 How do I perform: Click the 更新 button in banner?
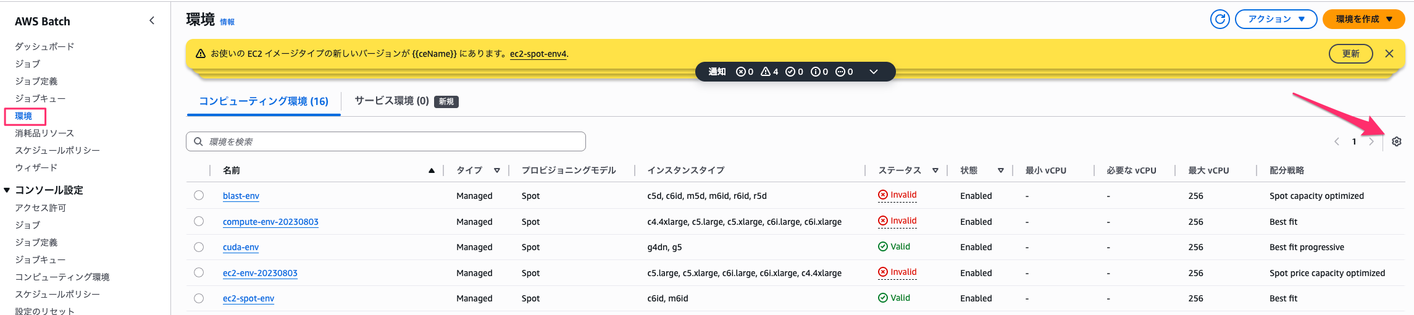click(1350, 54)
